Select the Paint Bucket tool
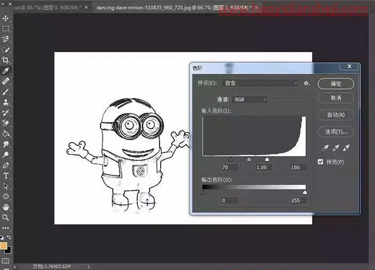Viewport: 375px width, 270px height. pyautogui.click(x=5, y=134)
